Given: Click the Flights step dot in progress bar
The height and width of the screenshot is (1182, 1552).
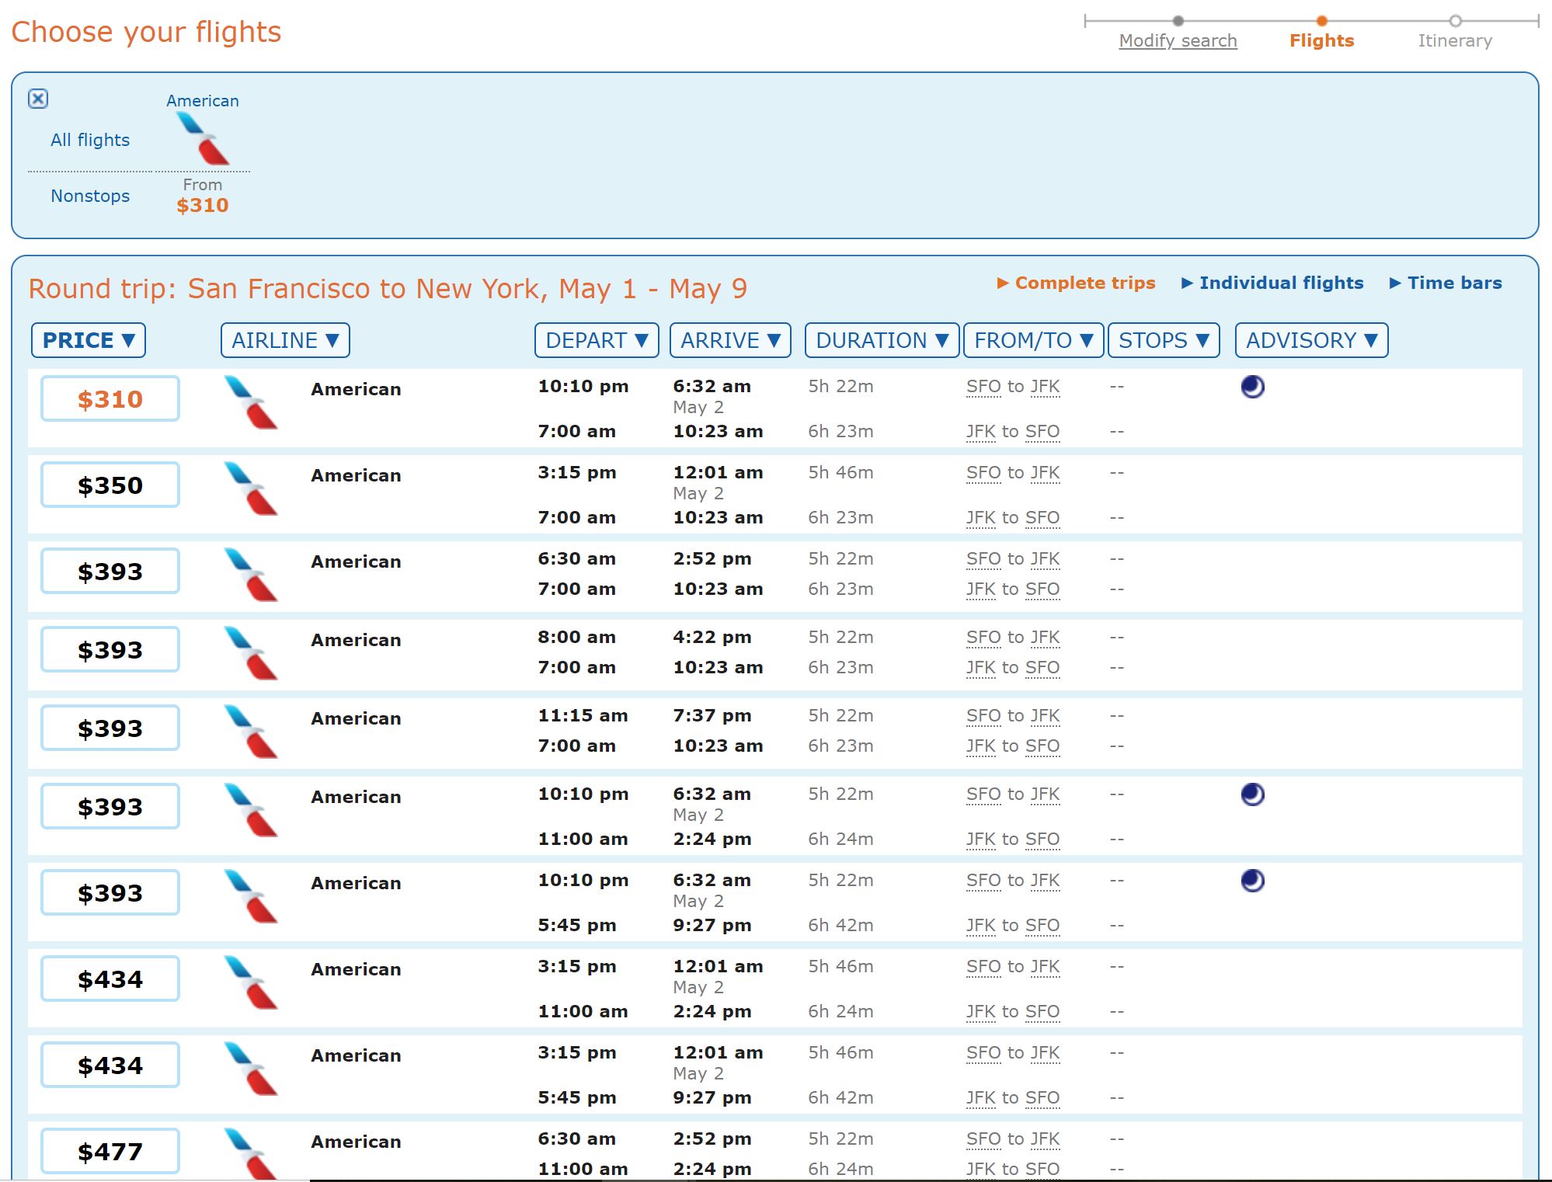Looking at the screenshot, I should coord(1321,21).
